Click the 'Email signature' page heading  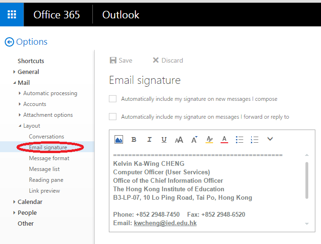(145, 80)
